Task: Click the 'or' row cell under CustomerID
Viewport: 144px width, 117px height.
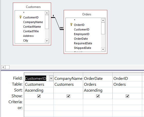Action: pos(39,108)
